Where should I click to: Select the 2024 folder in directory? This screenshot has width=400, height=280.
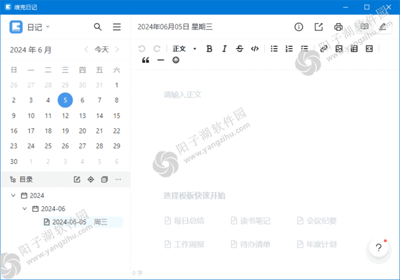coord(32,195)
